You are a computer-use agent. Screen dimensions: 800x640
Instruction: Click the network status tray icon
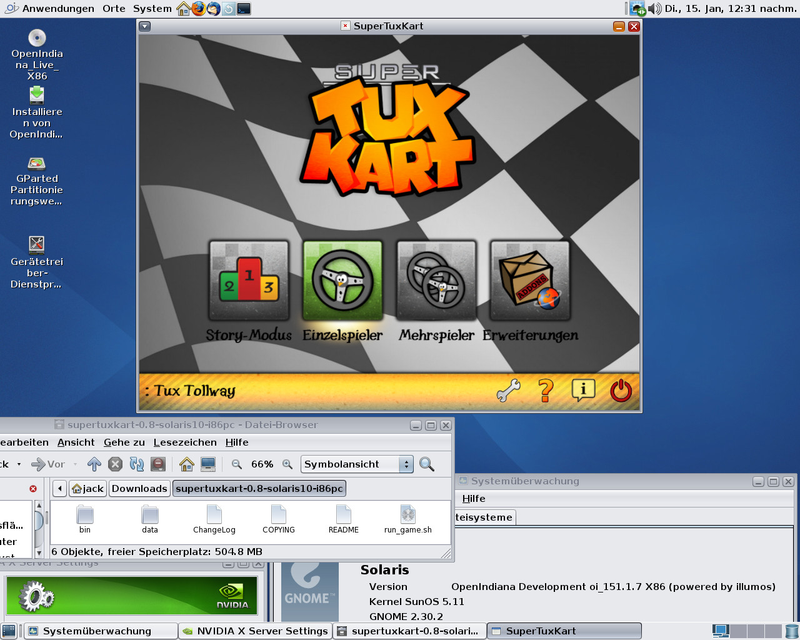click(638, 9)
